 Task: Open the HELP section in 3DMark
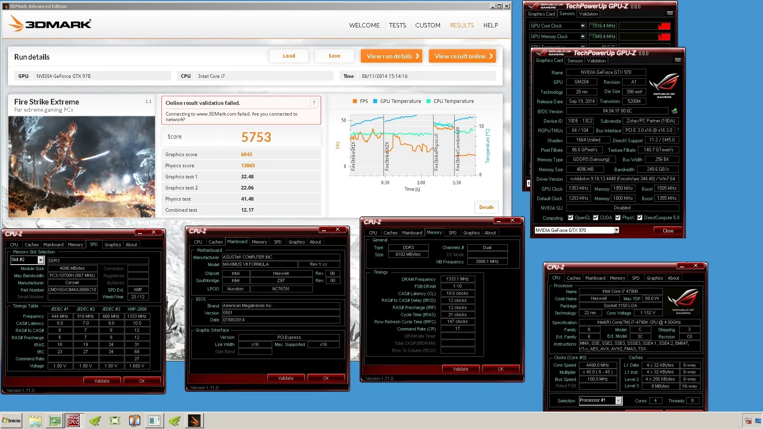click(x=490, y=25)
